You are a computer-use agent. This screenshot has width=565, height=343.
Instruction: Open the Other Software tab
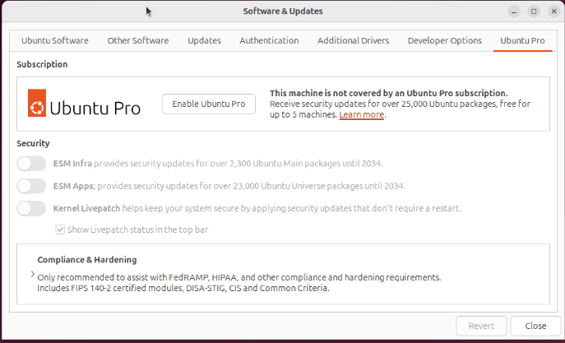[x=138, y=40]
